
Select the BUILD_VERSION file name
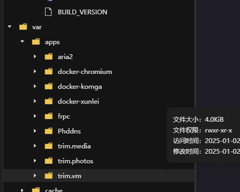[x=82, y=12]
